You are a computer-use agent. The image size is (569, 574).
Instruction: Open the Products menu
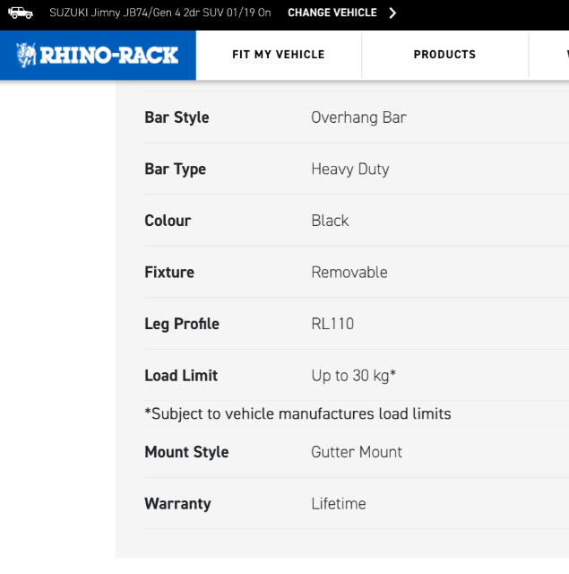(445, 55)
